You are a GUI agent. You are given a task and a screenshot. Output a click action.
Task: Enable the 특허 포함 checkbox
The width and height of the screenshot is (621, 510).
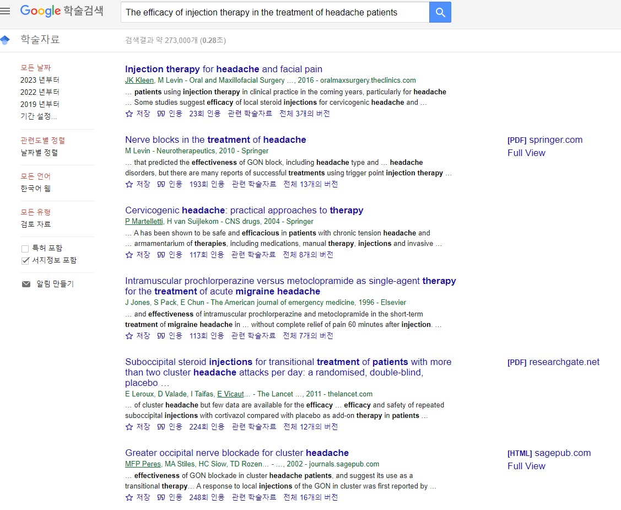click(25, 249)
